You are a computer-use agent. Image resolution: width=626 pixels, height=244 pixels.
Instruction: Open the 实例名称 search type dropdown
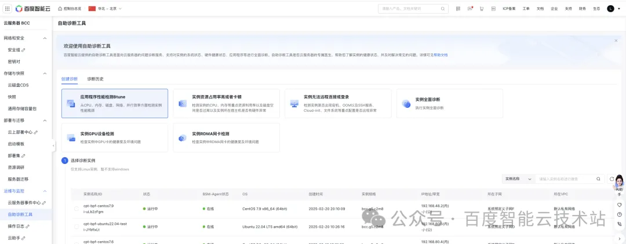click(518, 179)
